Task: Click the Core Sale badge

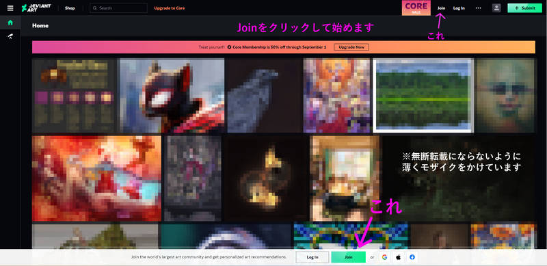Action: [x=416, y=8]
